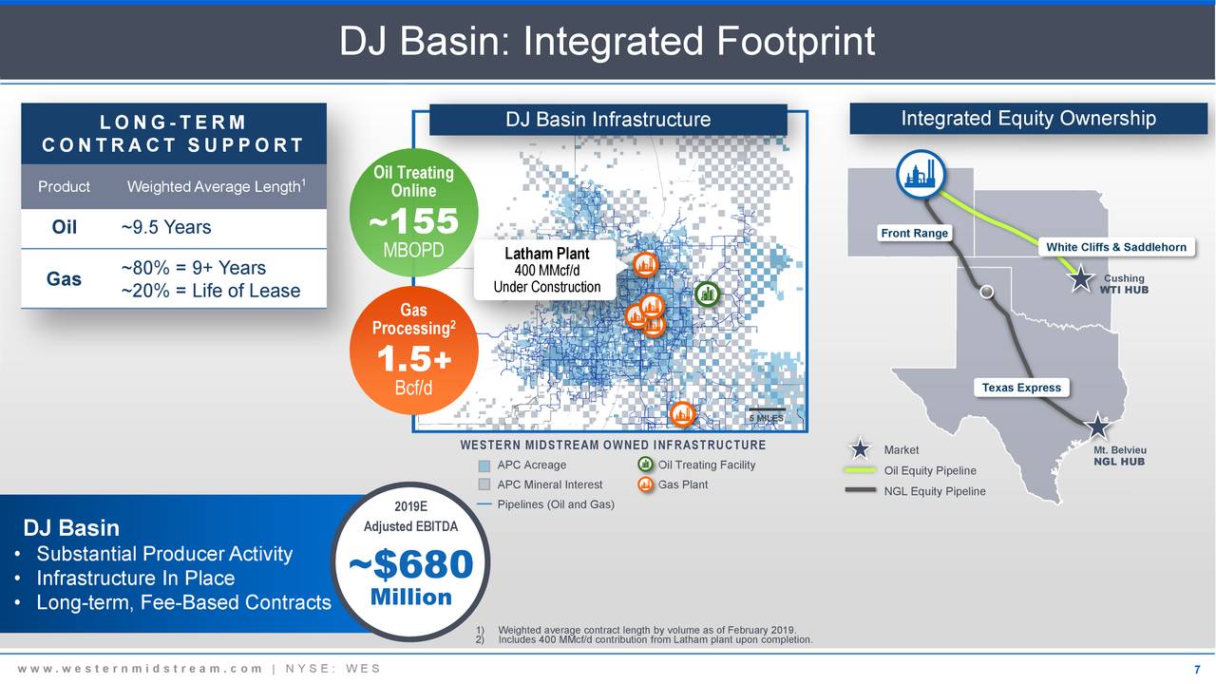The image size is (1216, 684).
Task: Click the DJ Basin heading in the blue box
Action: pos(71,528)
